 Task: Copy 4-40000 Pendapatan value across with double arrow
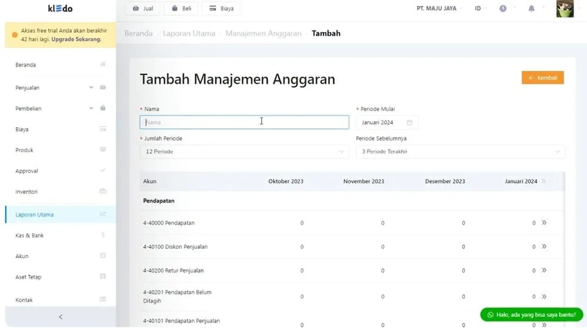544,222
